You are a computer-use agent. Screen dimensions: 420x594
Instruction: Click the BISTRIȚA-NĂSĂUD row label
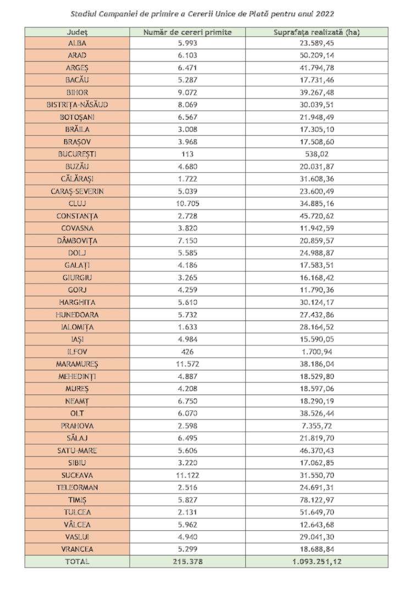coord(78,105)
